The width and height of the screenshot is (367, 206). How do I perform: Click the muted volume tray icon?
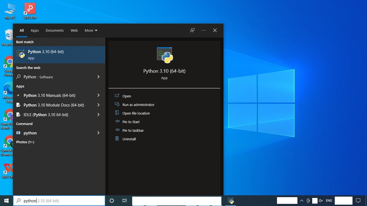coord(321,201)
